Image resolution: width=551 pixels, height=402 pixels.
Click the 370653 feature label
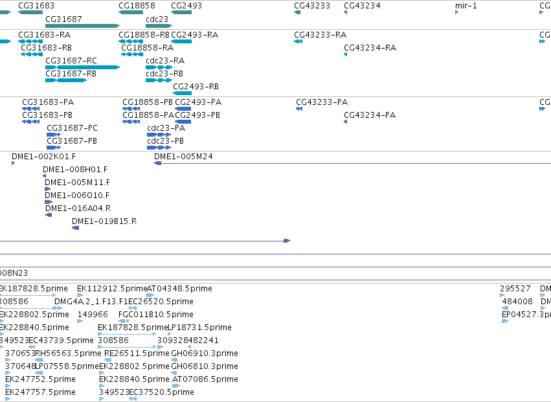click(x=20, y=353)
